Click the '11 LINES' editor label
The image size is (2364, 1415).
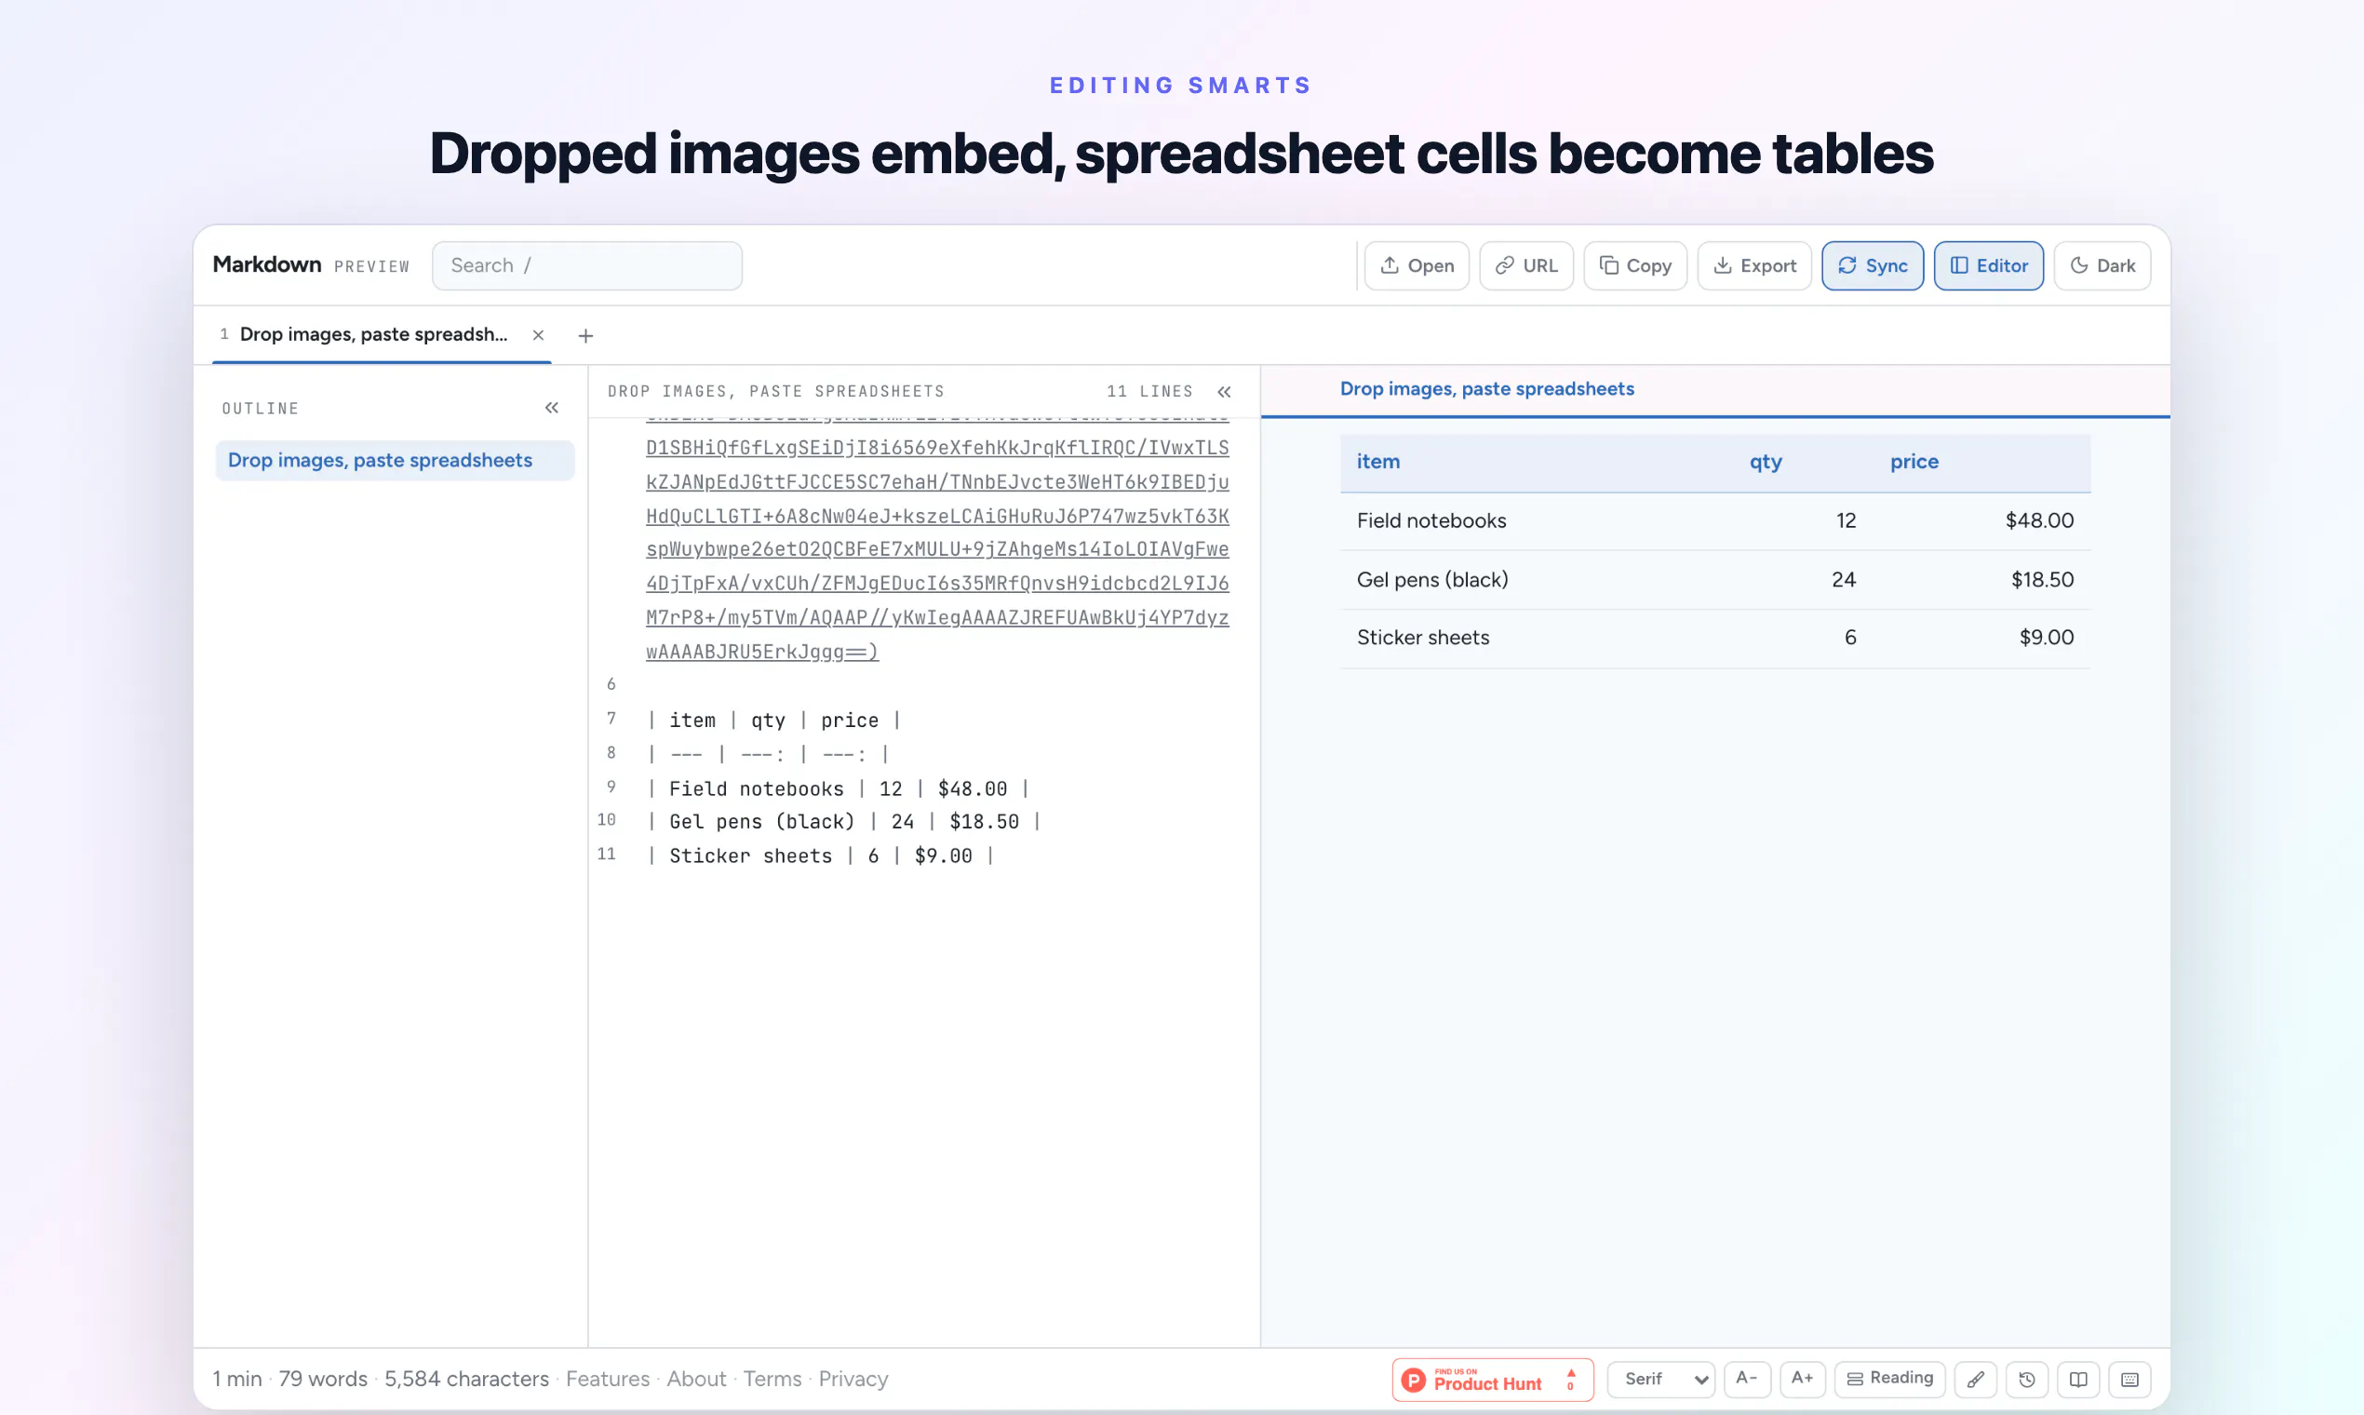[x=1149, y=392]
